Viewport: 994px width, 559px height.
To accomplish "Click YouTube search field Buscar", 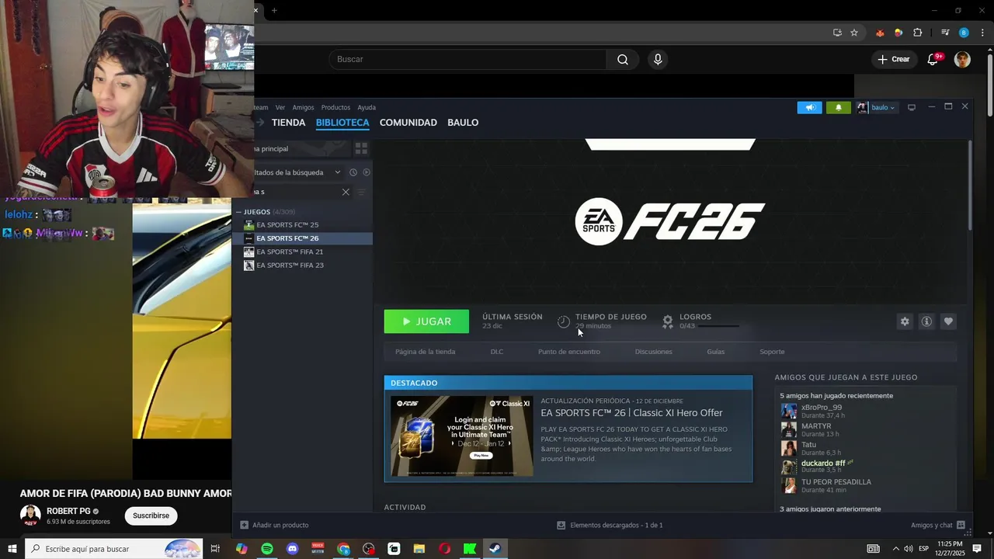I will point(467,60).
